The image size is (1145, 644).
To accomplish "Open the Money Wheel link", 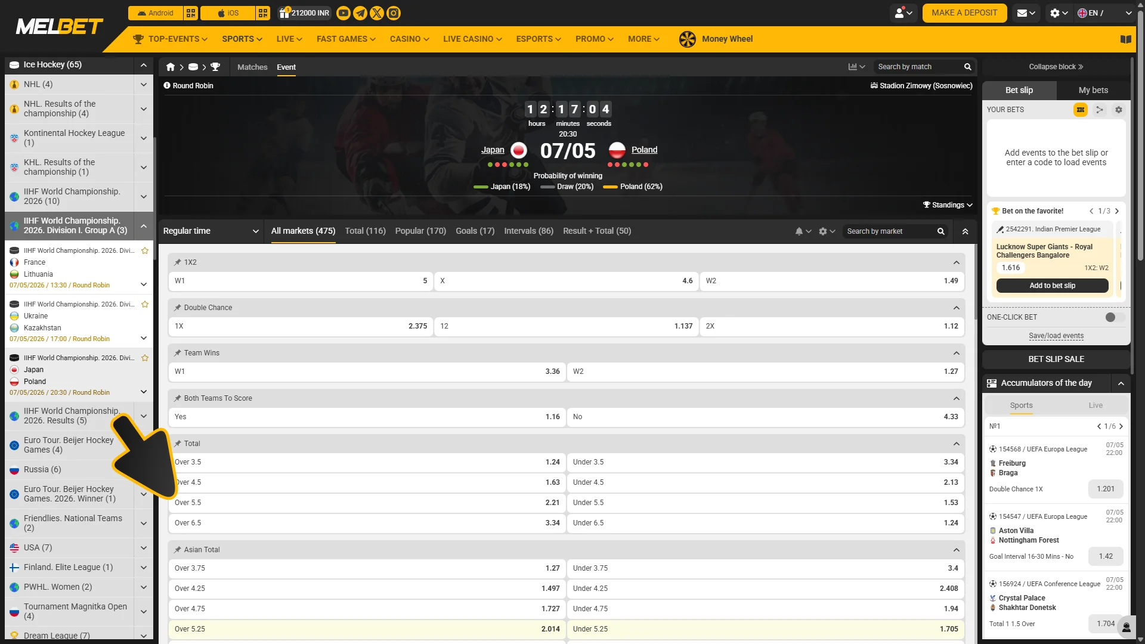I will (716, 39).
